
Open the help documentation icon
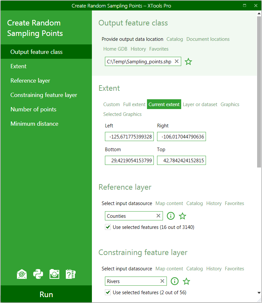tap(71, 274)
